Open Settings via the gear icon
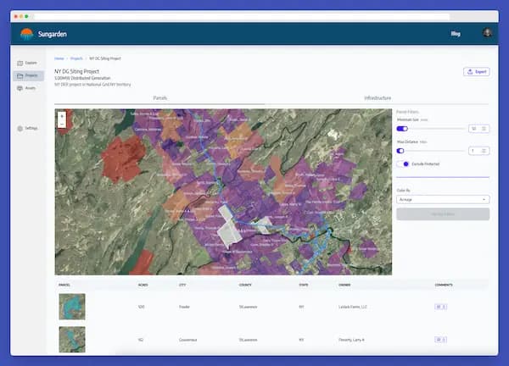The height and width of the screenshot is (366, 509). (x=20, y=128)
